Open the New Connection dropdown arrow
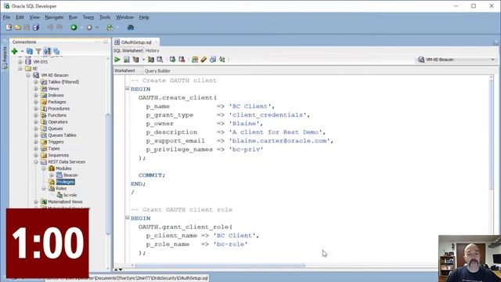Viewport: 501px width, 282px height. (22, 51)
